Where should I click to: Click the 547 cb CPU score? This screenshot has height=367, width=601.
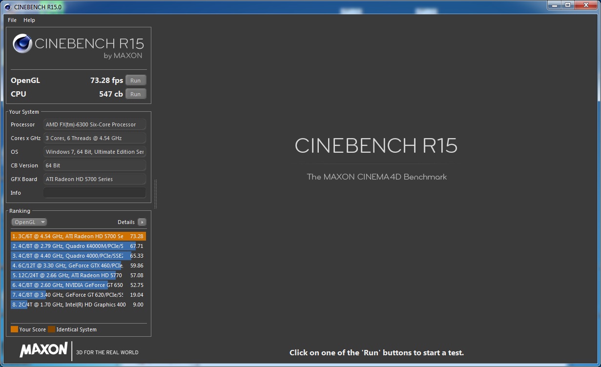click(x=111, y=94)
